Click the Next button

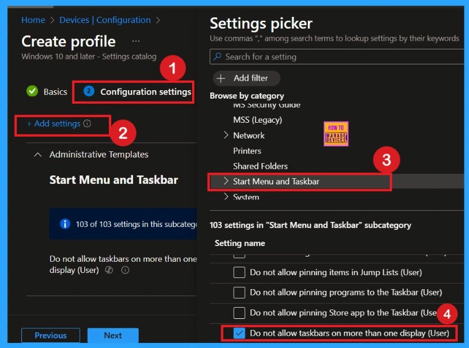[113, 335]
